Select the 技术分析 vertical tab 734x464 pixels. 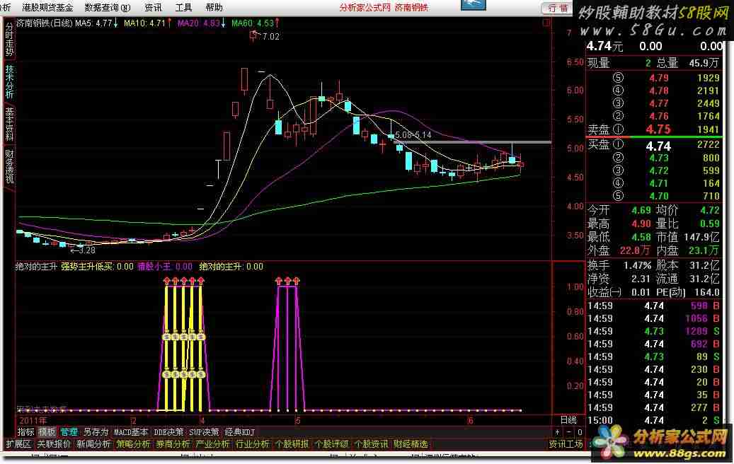click(x=9, y=82)
